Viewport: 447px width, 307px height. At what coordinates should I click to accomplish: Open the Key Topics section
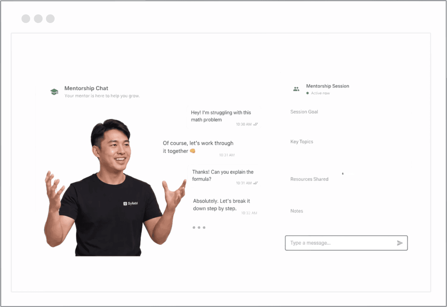pos(302,141)
